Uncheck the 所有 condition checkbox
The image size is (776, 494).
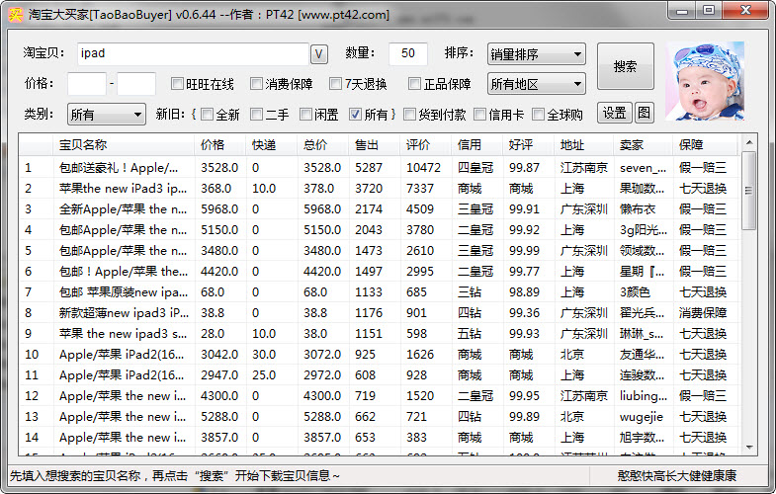point(356,115)
